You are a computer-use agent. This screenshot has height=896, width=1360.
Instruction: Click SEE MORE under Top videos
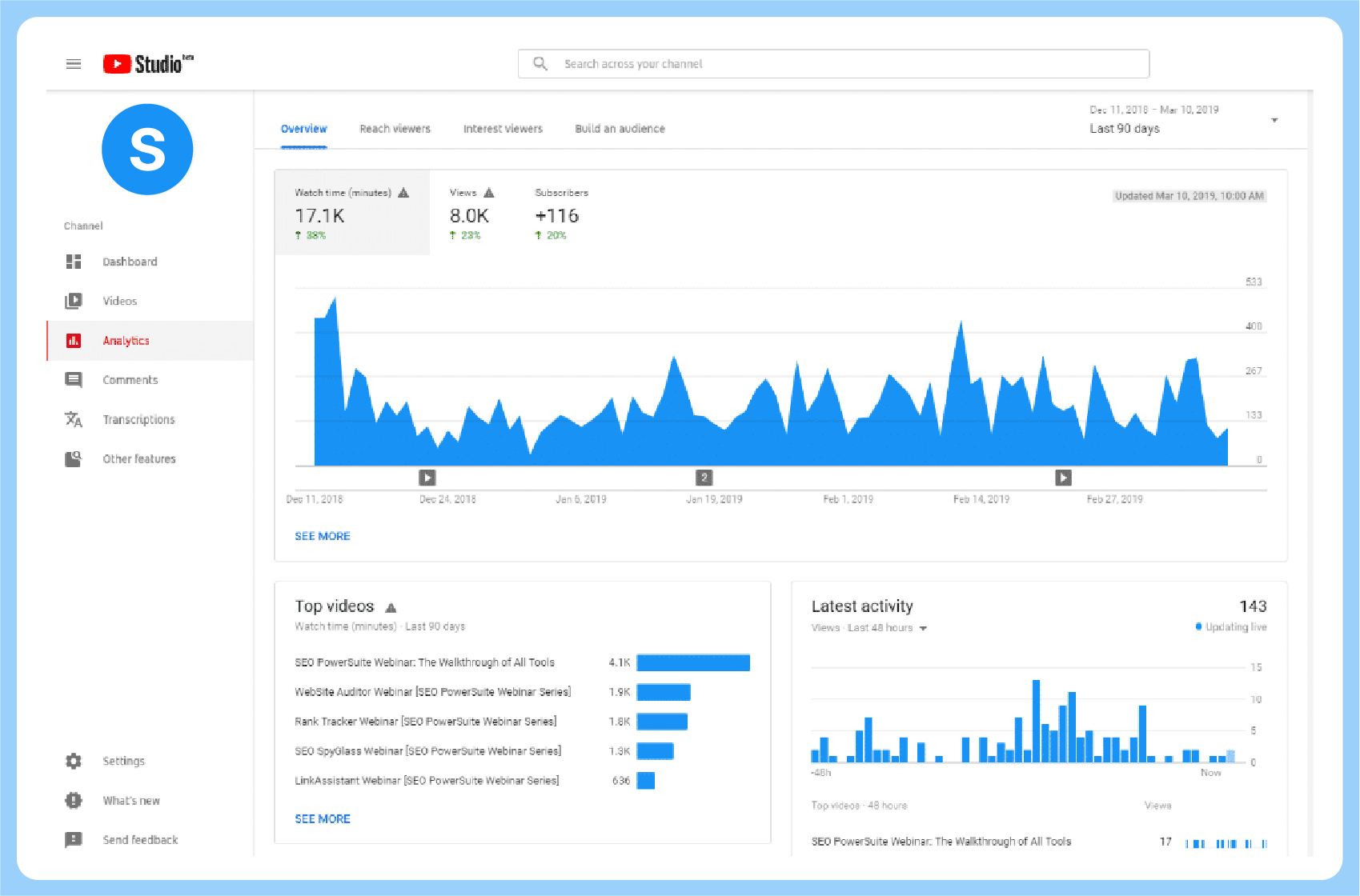coord(323,818)
